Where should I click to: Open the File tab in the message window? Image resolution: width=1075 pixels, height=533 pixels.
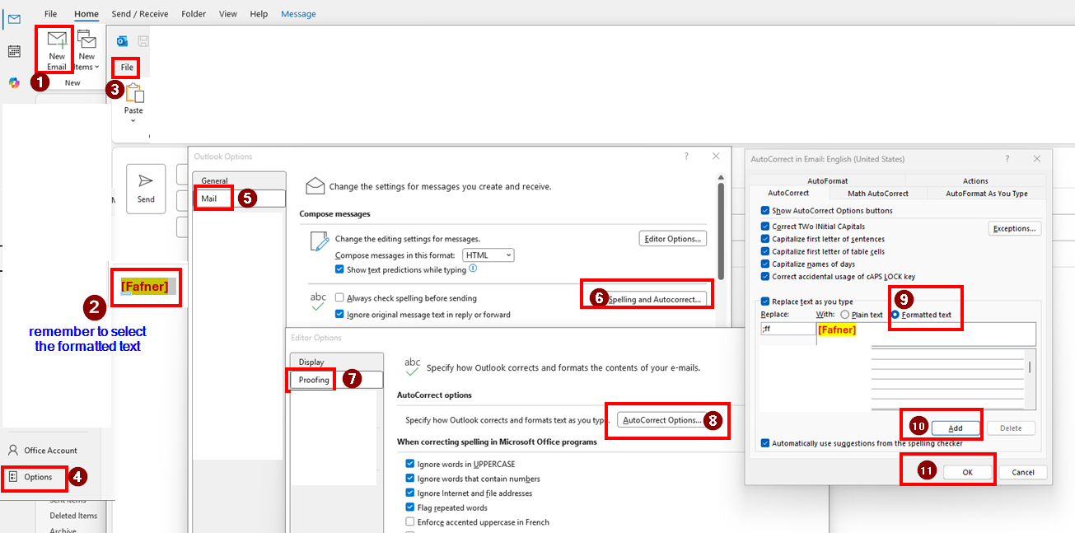click(x=127, y=67)
